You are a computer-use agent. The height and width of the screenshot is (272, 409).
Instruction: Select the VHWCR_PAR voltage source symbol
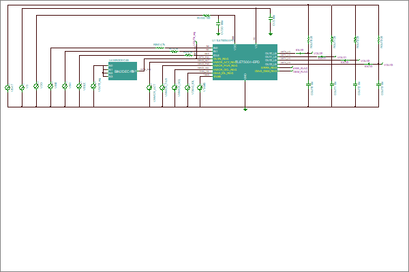coord(162,88)
